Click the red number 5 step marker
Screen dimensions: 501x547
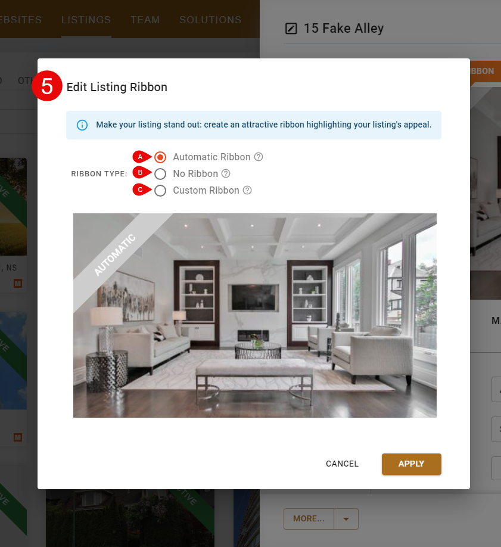pyautogui.click(x=46, y=86)
